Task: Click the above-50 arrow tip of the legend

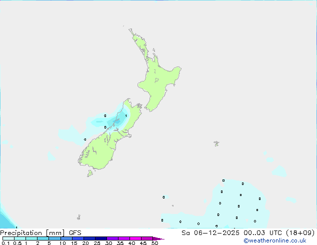Action: [x=158, y=238]
